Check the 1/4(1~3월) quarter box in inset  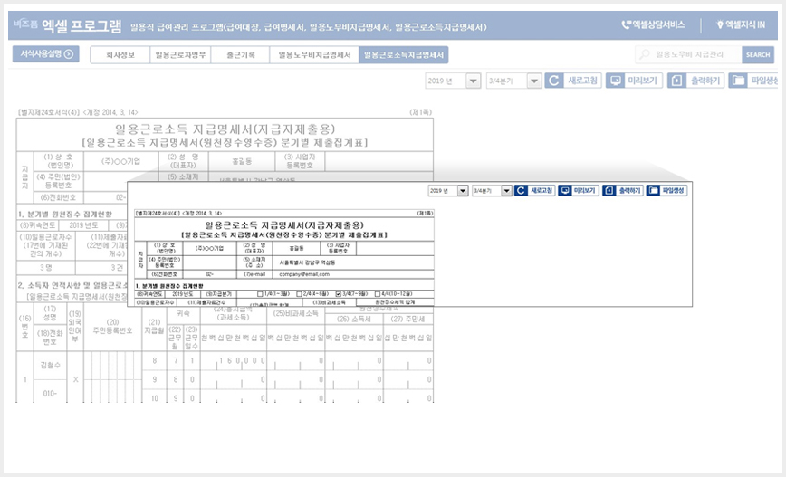260,294
